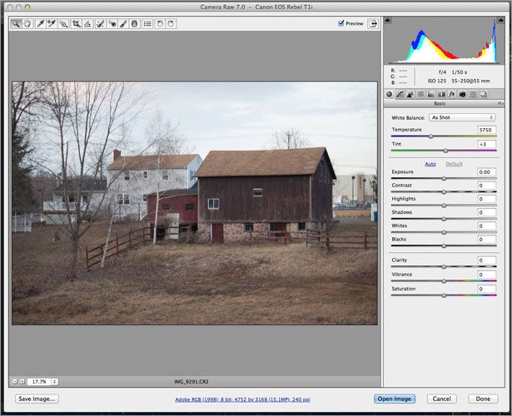Image resolution: width=512 pixels, height=416 pixels.
Task: Activate the Crop tool
Action: click(x=77, y=24)
